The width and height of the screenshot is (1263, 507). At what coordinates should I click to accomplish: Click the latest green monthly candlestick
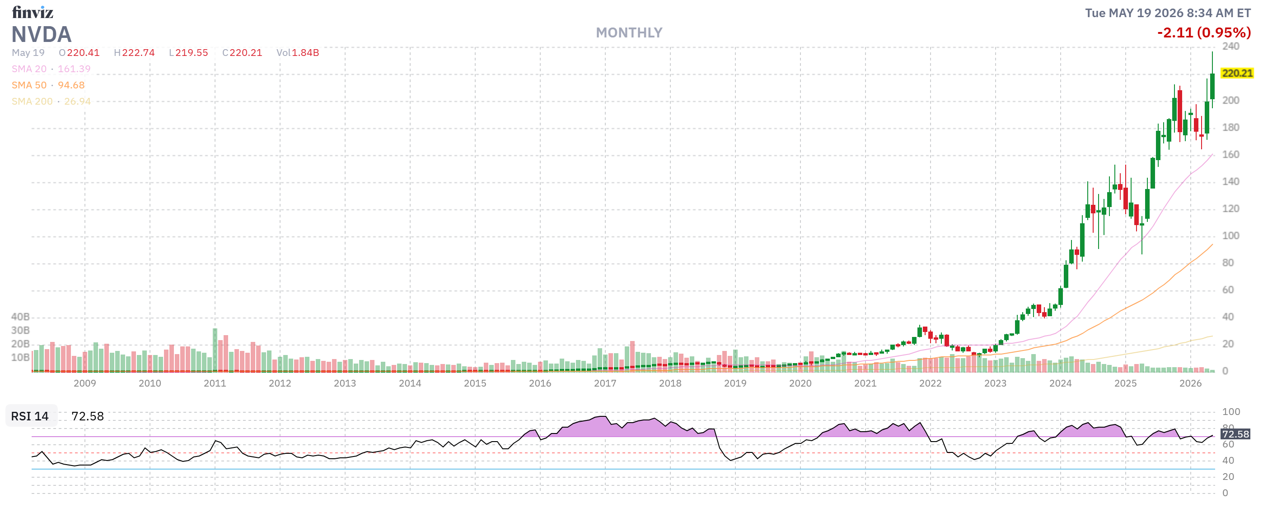click(1212, 86)
